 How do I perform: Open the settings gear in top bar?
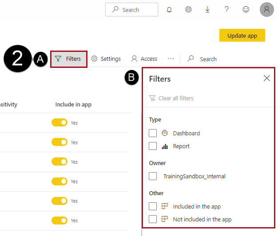coord(188,9)
